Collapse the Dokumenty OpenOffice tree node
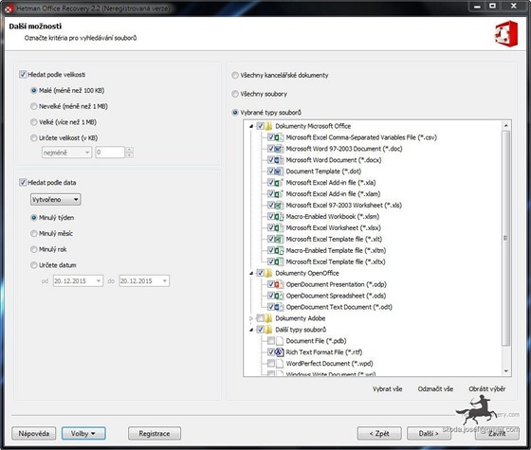This screenshot has width=531, height=450. (251, 273)
